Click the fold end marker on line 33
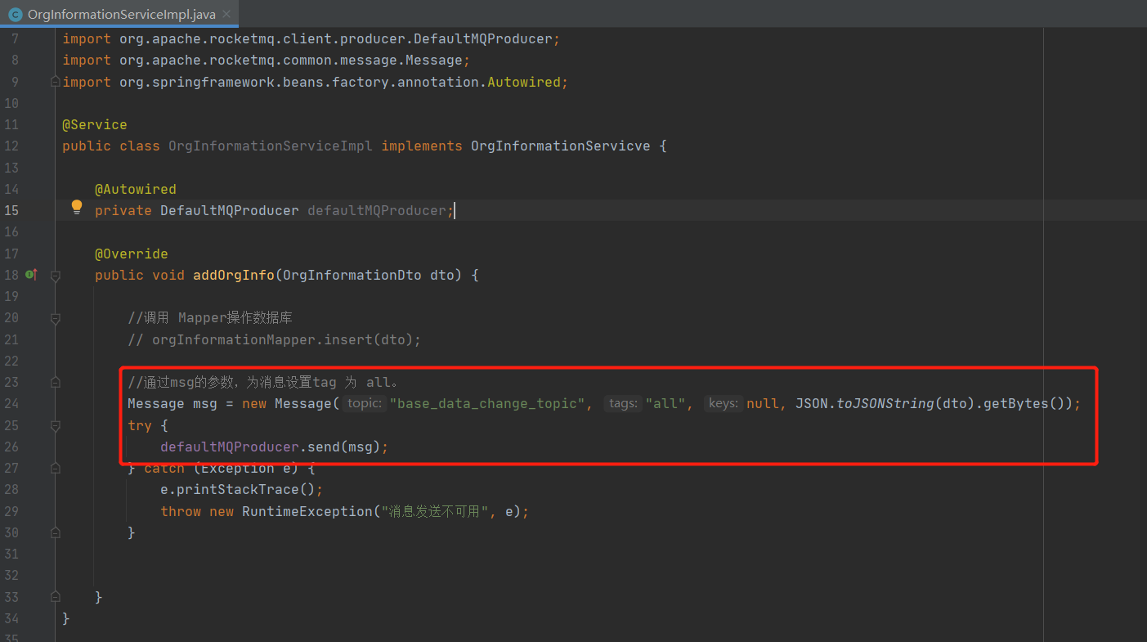Image resolution: width=1147 pixels, height=642 pixels. pos(56,597)
